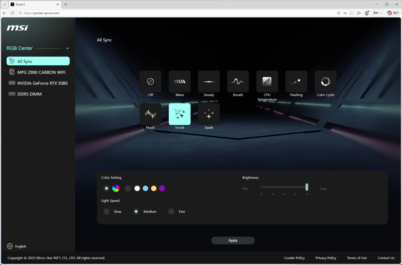Select the CPU Temperature effect
Image resolution: width=402 pixels, height=265 pixels.
pyautogui.click(x=267, y=82)
